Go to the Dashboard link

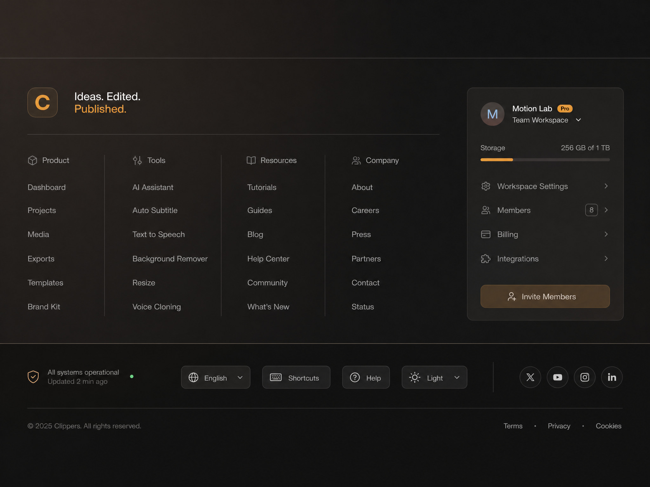(47, 187)
